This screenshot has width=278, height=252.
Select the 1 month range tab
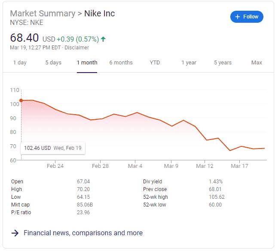[x=87, y=63]
